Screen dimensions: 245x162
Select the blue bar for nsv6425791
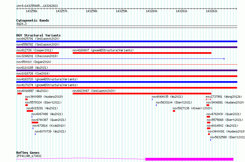click(x=127, y=41)
